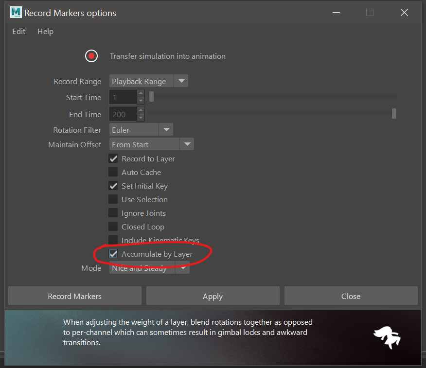Open the Edit menu
The width and height of the screenshot is (426, 368).
pos(19,32)
